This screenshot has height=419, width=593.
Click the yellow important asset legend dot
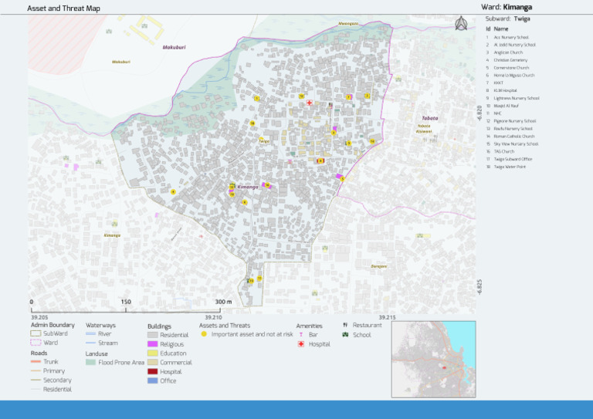point(204,334)
